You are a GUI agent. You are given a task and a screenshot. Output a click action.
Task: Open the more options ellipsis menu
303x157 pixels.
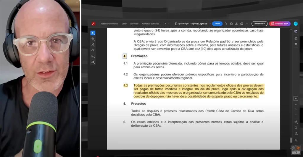coord(247,24)
